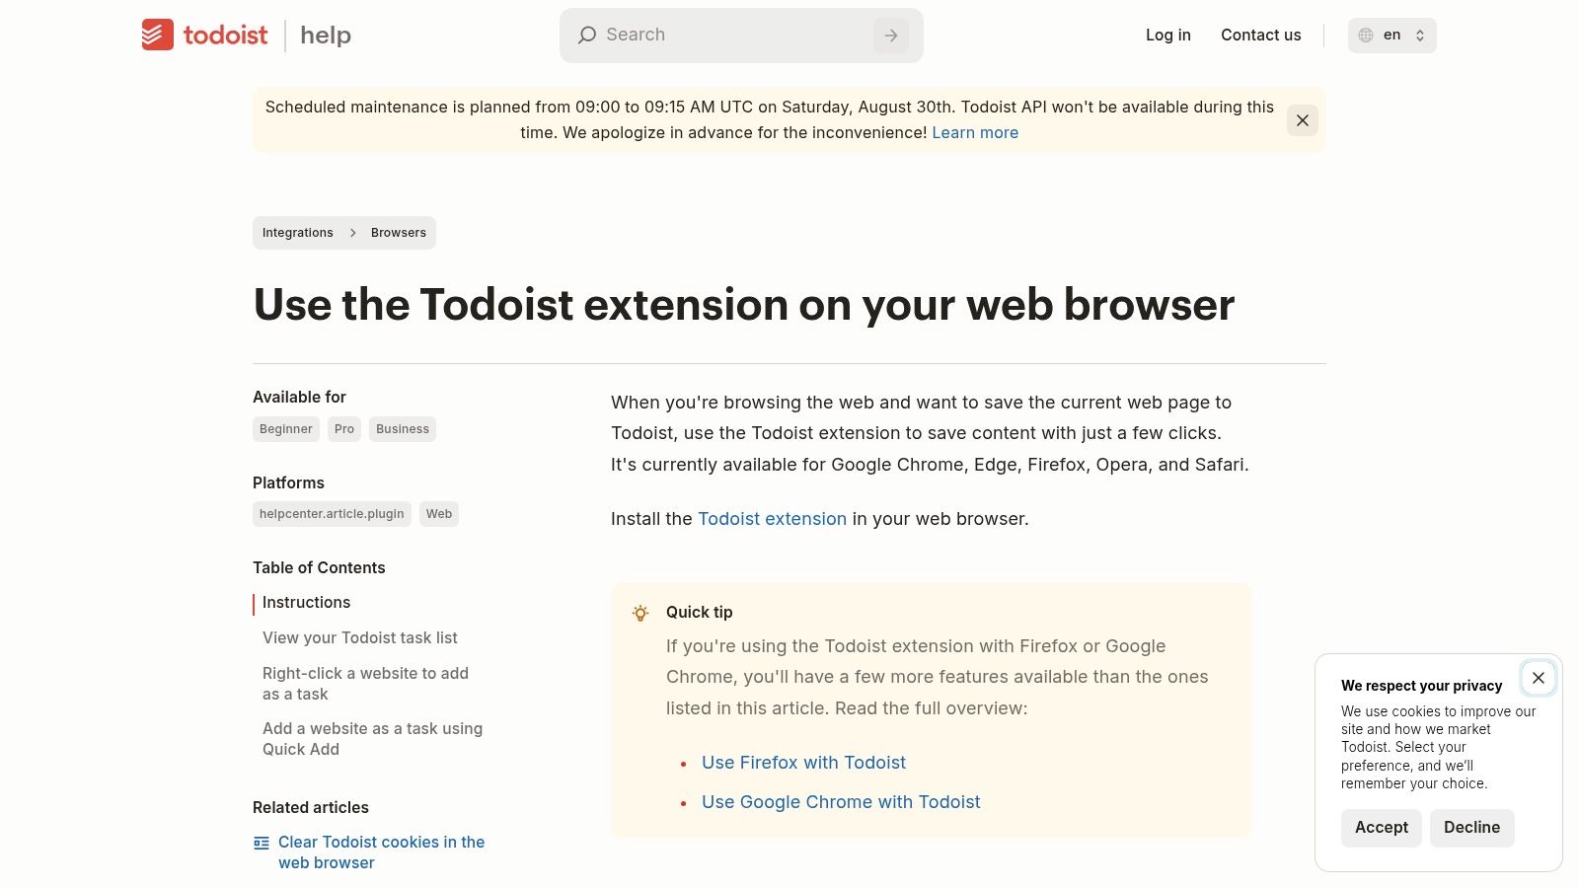Close the privacy cookie dialog

coord(1538,678)
